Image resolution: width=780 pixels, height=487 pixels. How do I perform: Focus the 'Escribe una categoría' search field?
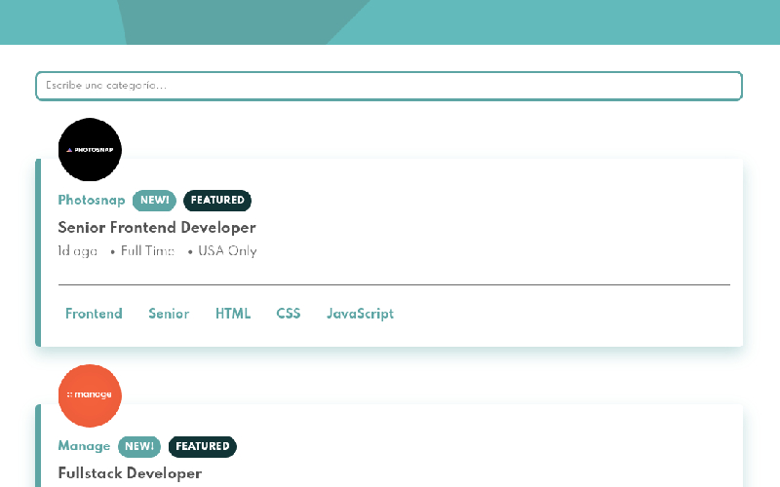click(x=389, y=86)
